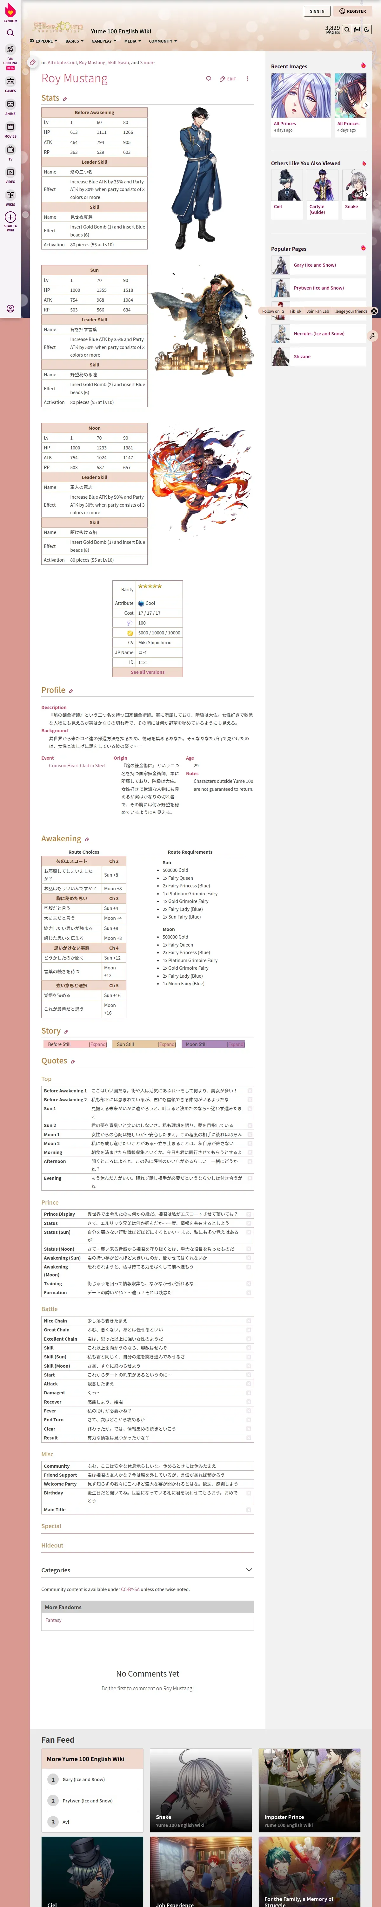
Task: Open the Basics dropdown menu
Action: (x=74, y=41)
